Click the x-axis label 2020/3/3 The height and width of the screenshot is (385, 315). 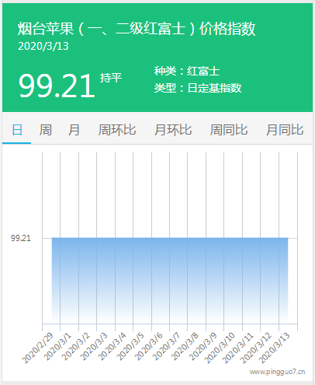tap(94, 346)
